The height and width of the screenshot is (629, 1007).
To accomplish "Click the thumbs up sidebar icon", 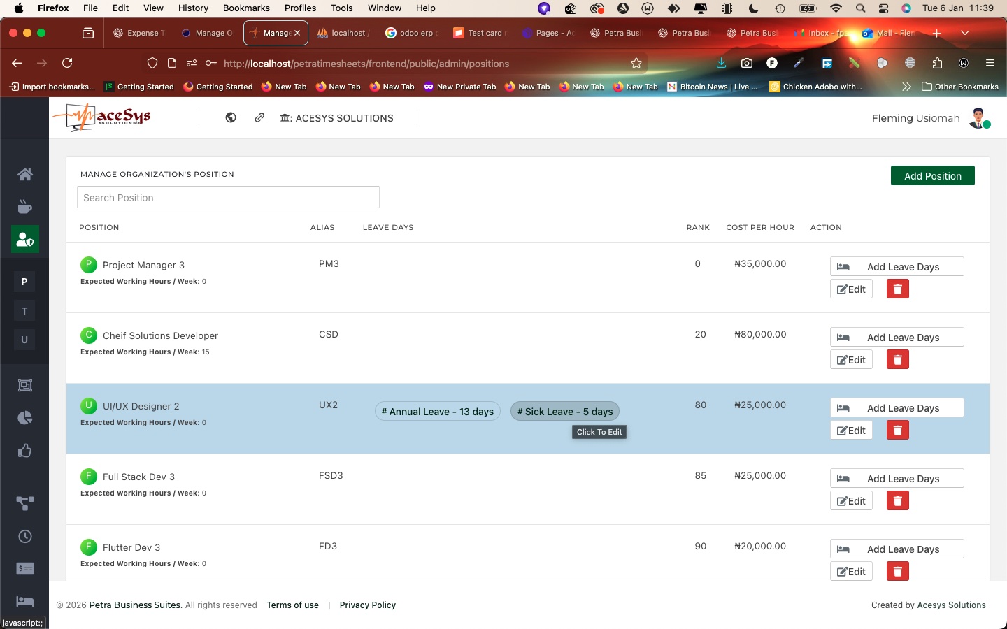I will click(25, 451).
